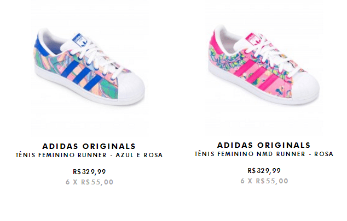Click the right product's Adidas Originals brand name

point(264,145)
